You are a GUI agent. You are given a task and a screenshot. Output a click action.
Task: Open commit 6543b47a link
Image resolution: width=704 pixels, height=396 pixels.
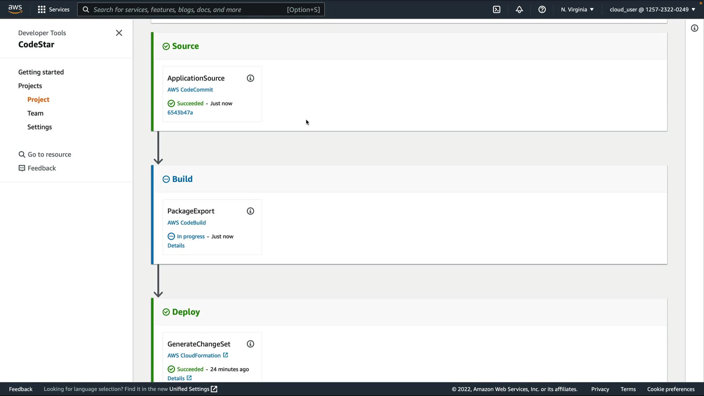(x=180, y=113)
